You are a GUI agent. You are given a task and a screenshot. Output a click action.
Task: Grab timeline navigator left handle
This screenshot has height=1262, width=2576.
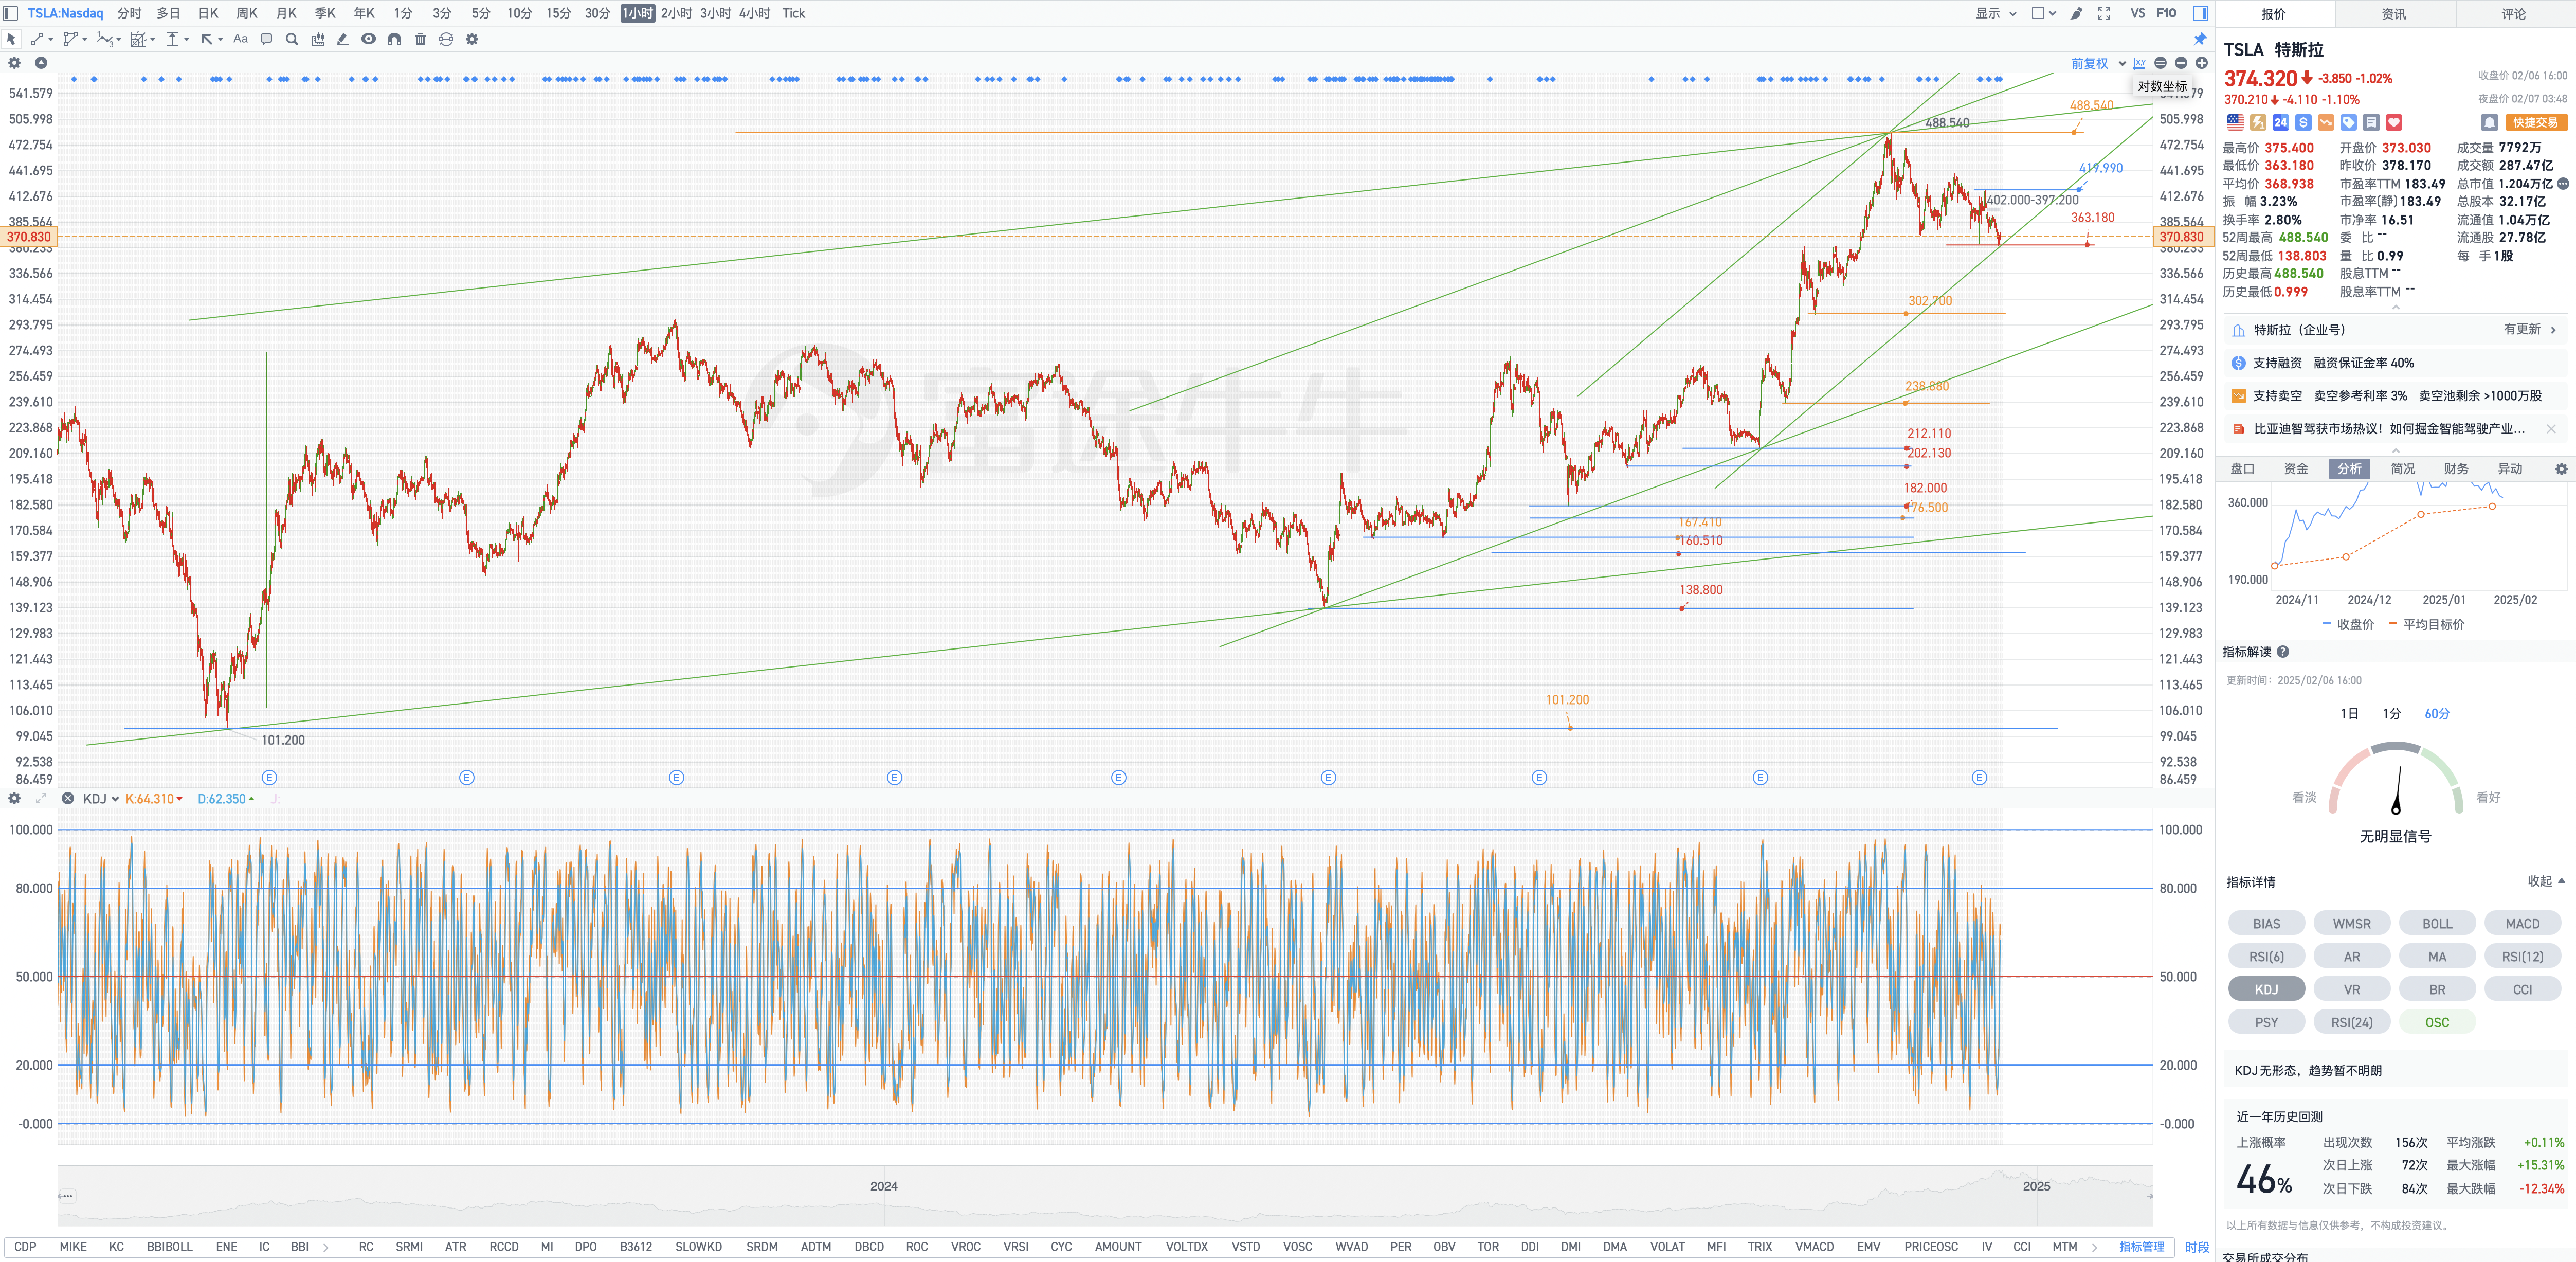pyautogui.click(x=66, y=1195)
